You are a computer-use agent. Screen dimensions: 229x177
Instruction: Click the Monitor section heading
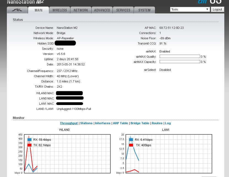18,118
